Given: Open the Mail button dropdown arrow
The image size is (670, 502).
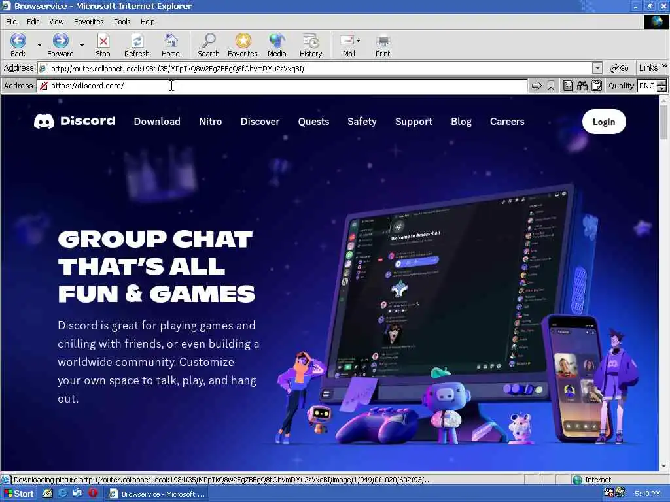Looking at the screenshot, I should pyautogui.click(x=358, y=41).
